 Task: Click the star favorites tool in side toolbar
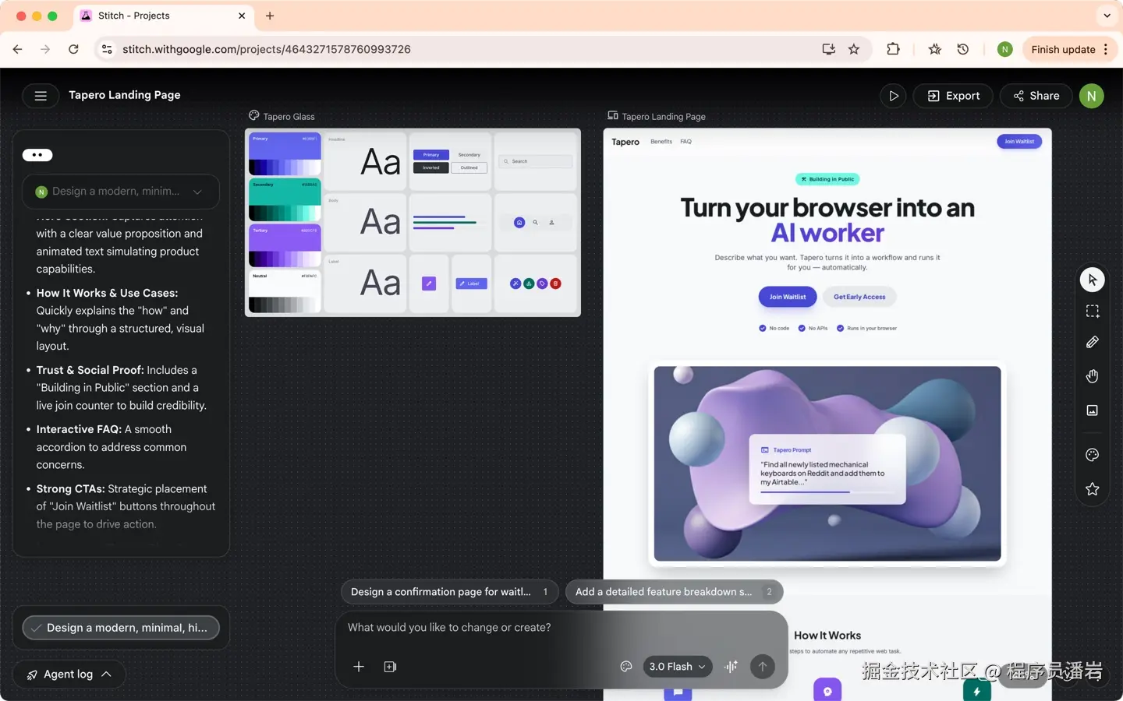[x=1093, y=489]
